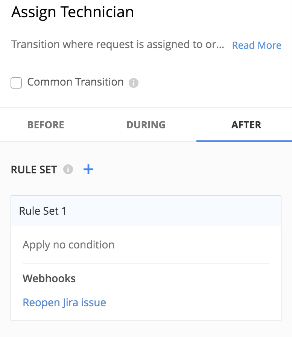Click the blue underline beneath AFTER tab
The width and height of the screenshot is (292, 337).
coord(244,141)
